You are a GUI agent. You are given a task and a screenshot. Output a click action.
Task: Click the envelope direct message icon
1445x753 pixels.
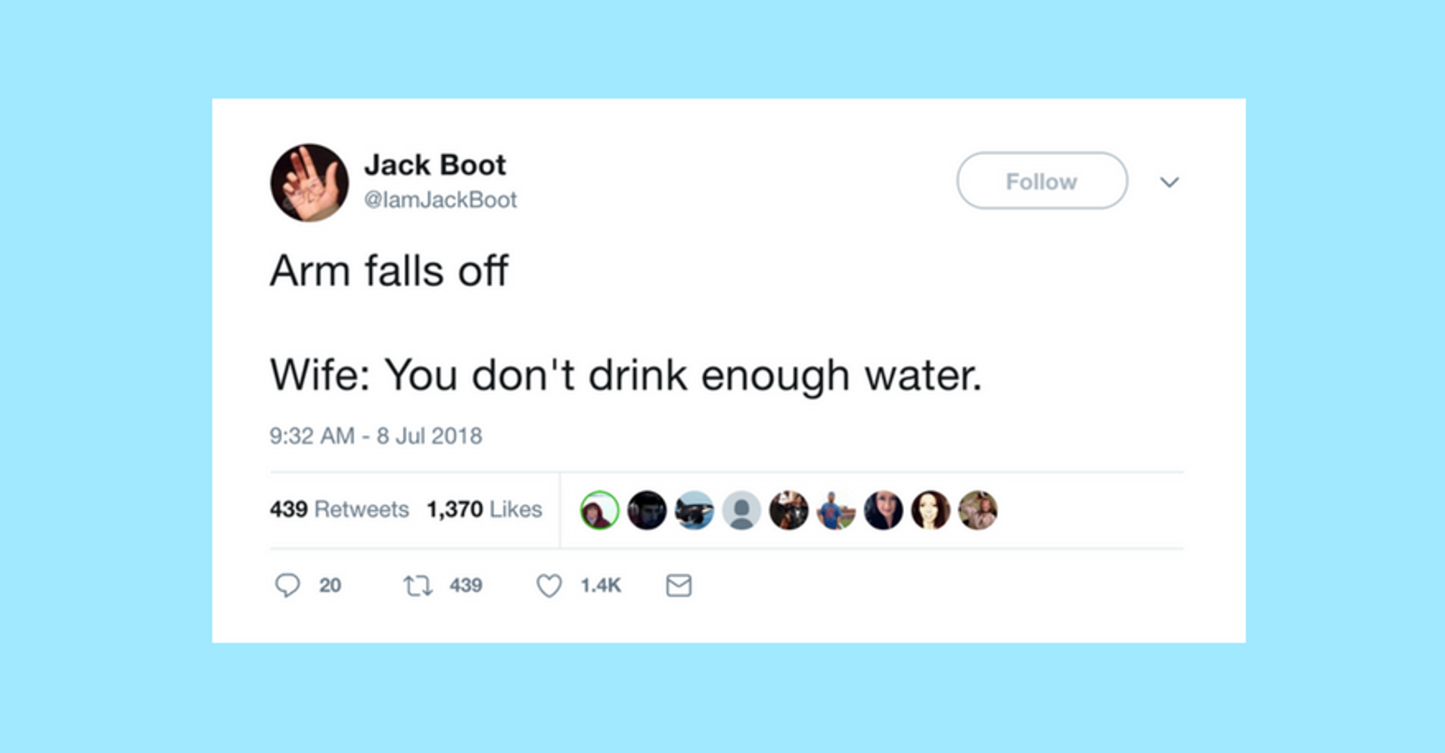[679, 585]
